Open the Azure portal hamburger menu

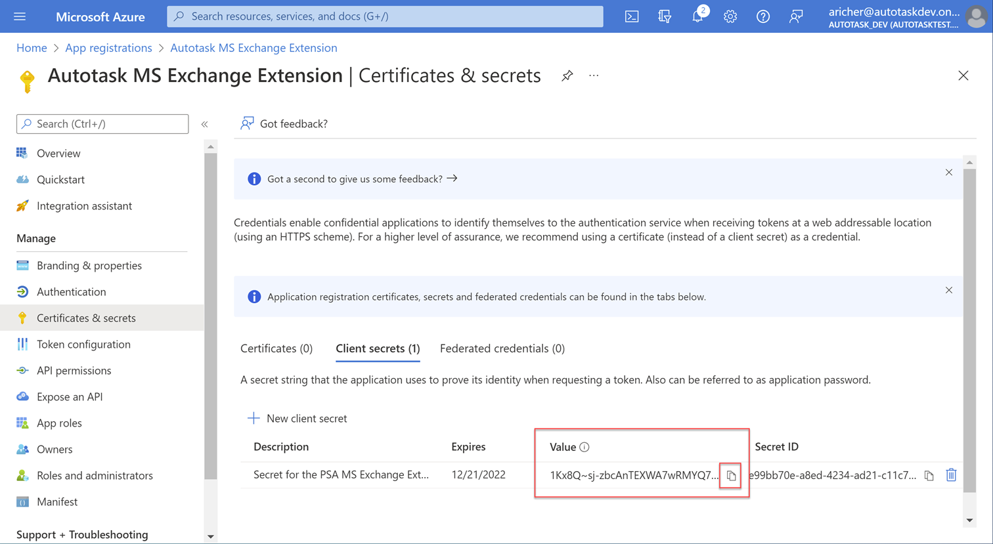20,16
